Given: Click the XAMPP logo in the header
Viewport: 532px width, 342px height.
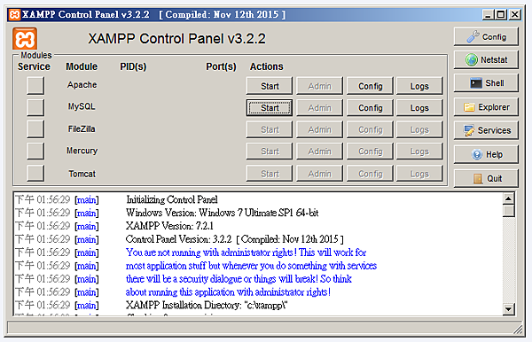Looking at the screenshot, I should (x=25, y=39).
